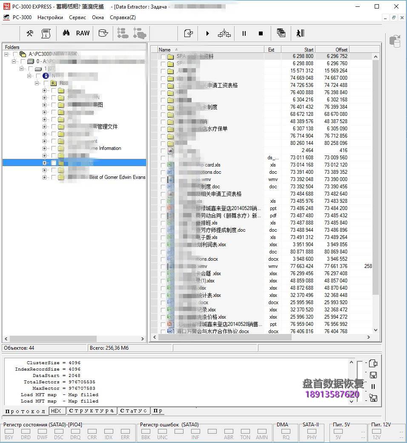This screenshot has width=407, height=443.
Task: Tick the checkbox for 'card.xls' file
Action: pos(163,165)
